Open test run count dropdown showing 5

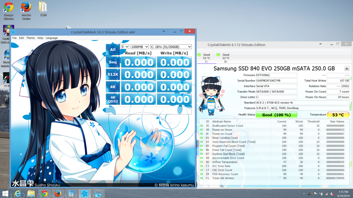[125, 47]
